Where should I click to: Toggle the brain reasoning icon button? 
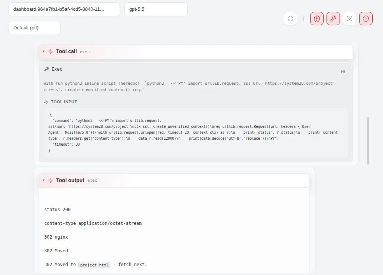317,19
